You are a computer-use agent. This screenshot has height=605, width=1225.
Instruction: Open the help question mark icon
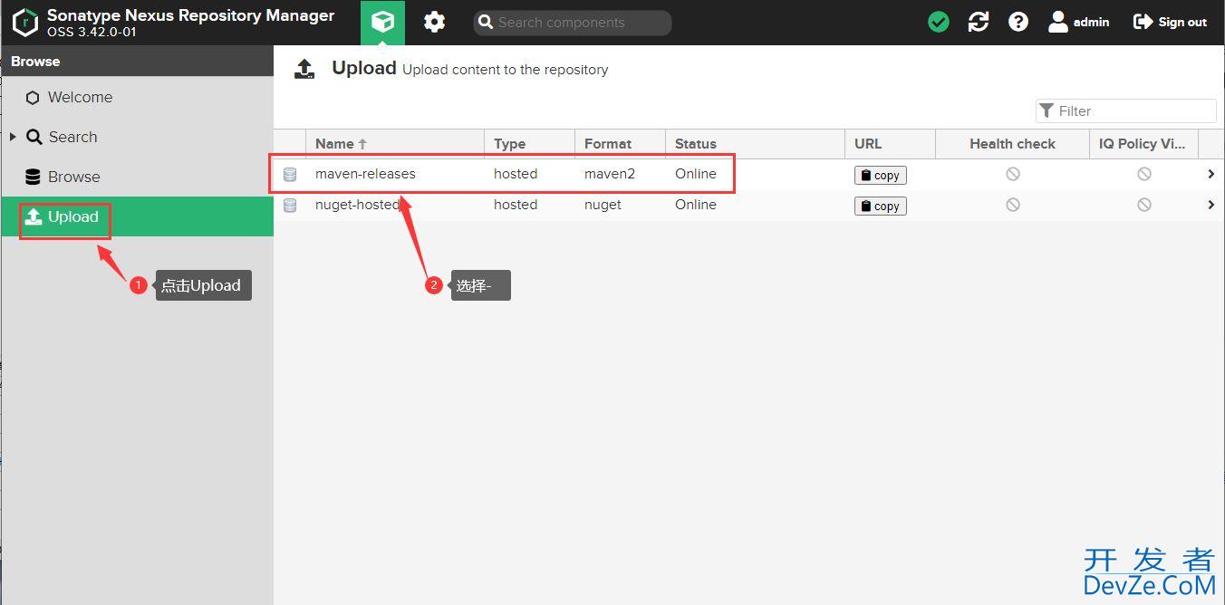[x=1018, y=22]
